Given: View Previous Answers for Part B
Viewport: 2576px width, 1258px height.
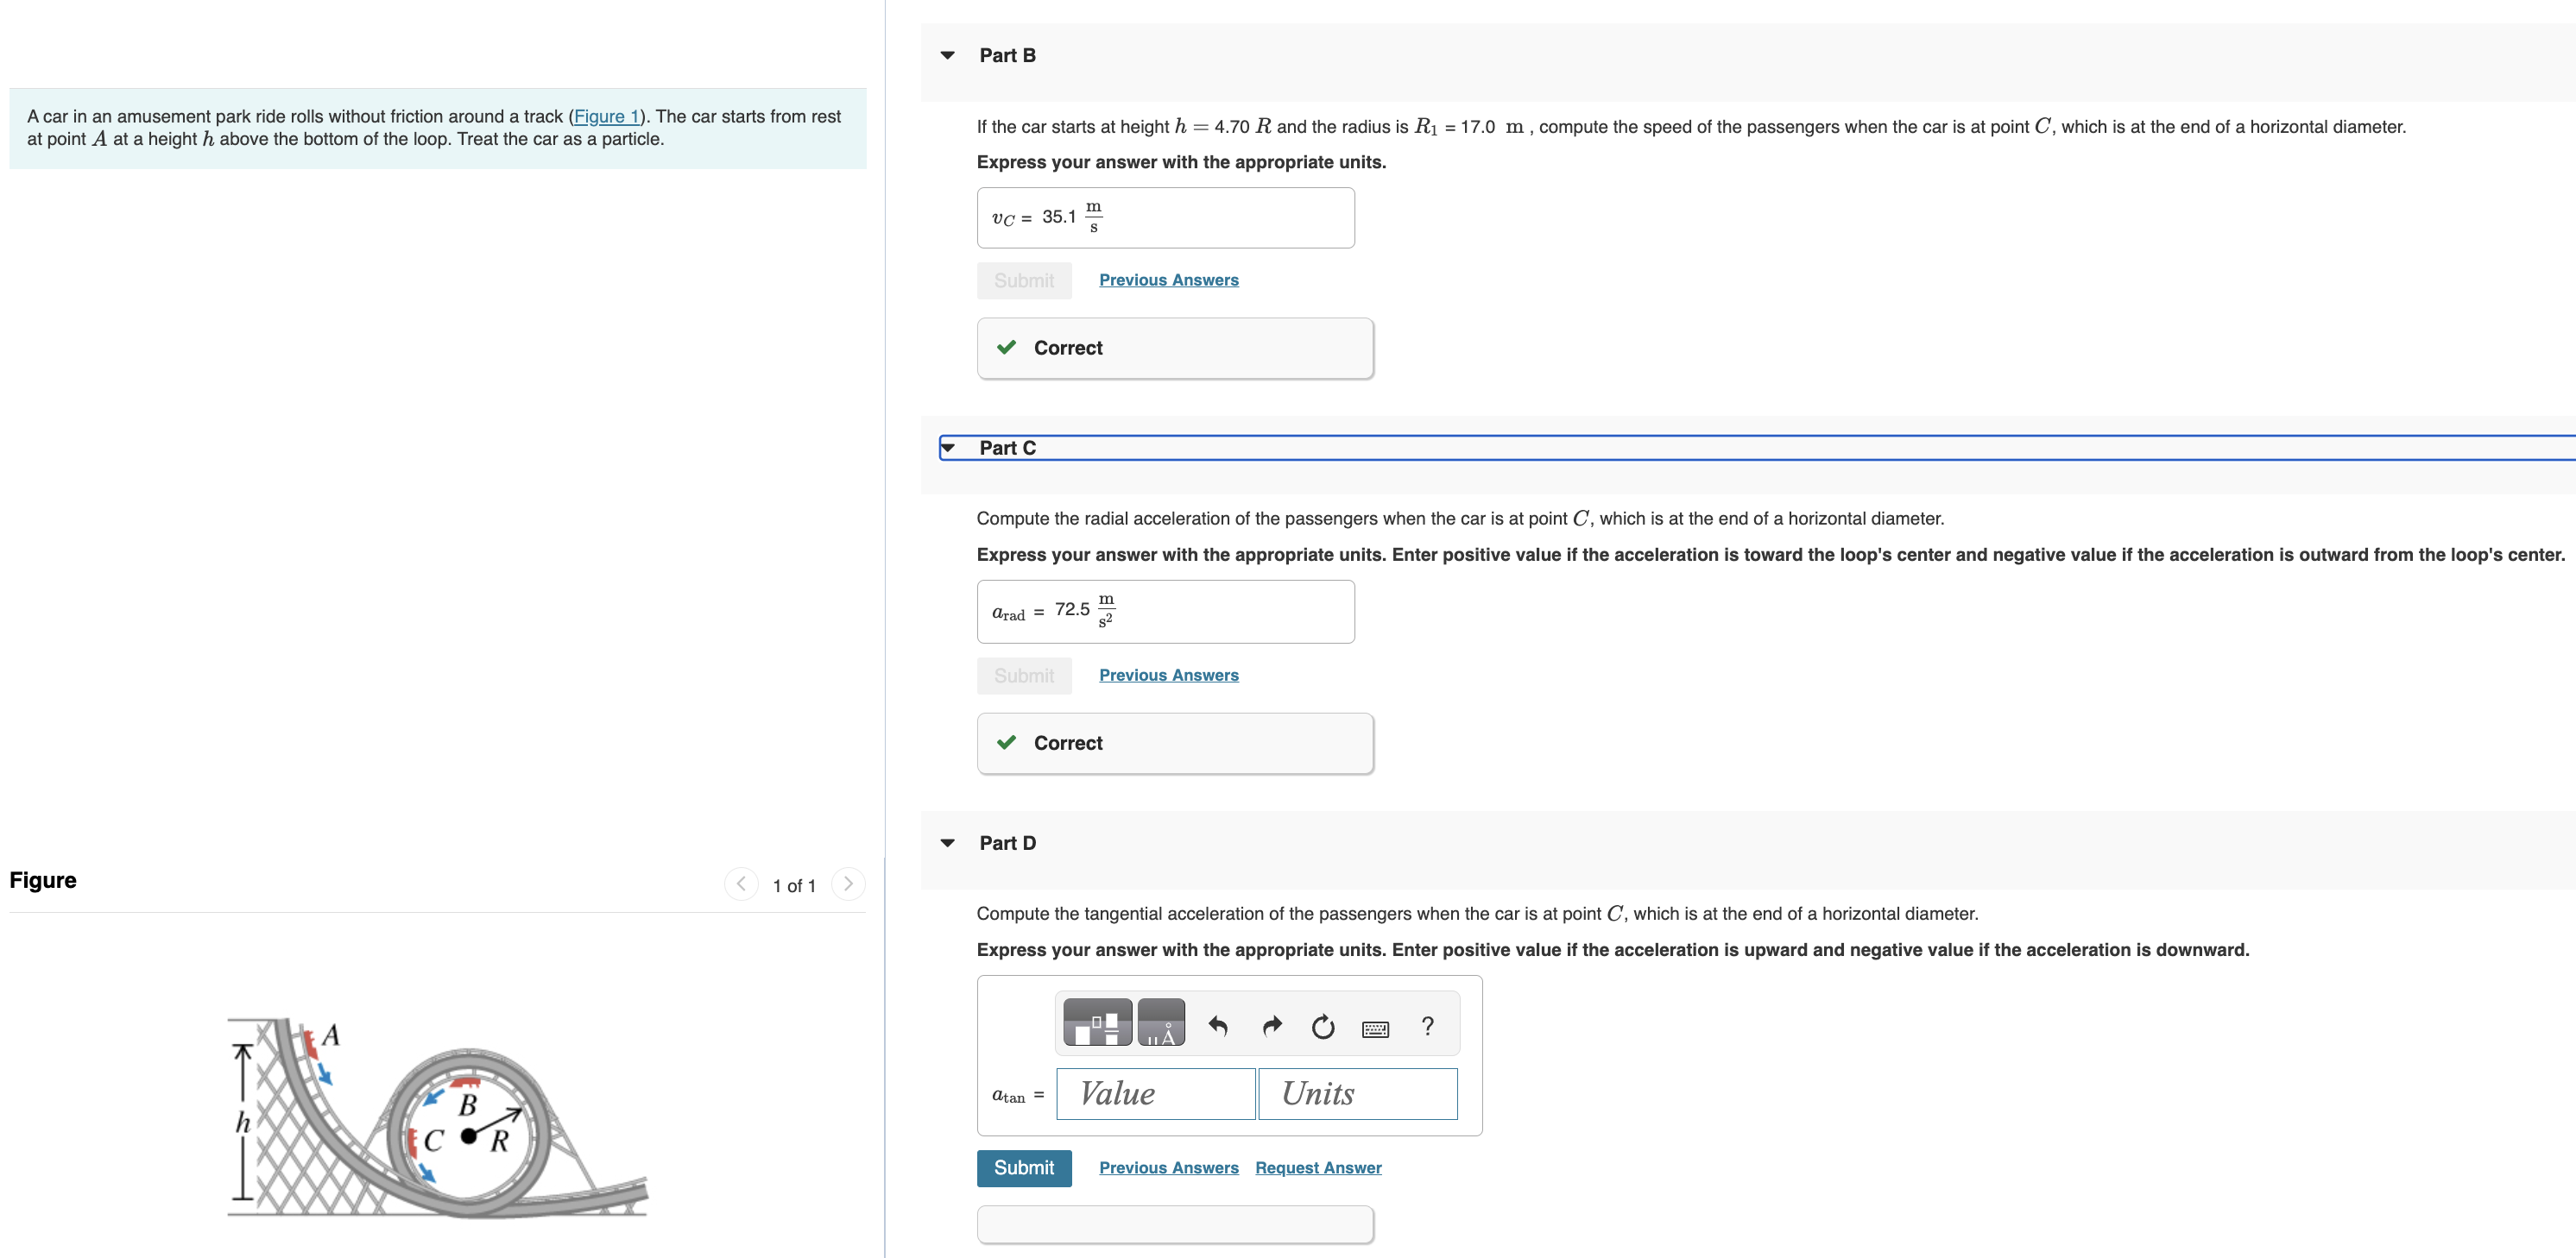Looking at the screenshot, I should point(1168,280).
